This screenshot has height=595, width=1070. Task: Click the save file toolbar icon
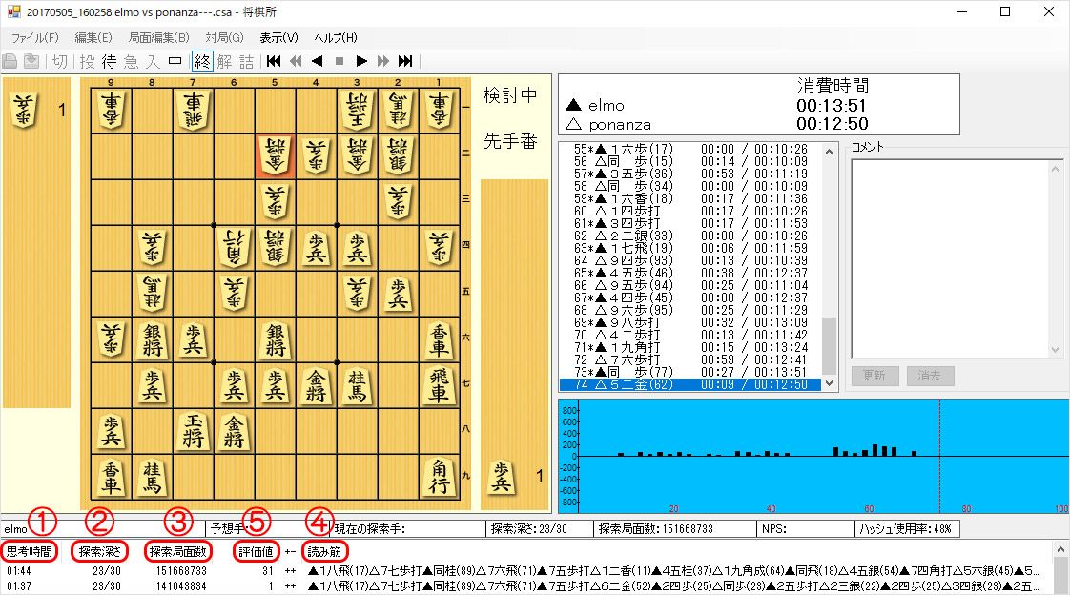click(31, 61)
